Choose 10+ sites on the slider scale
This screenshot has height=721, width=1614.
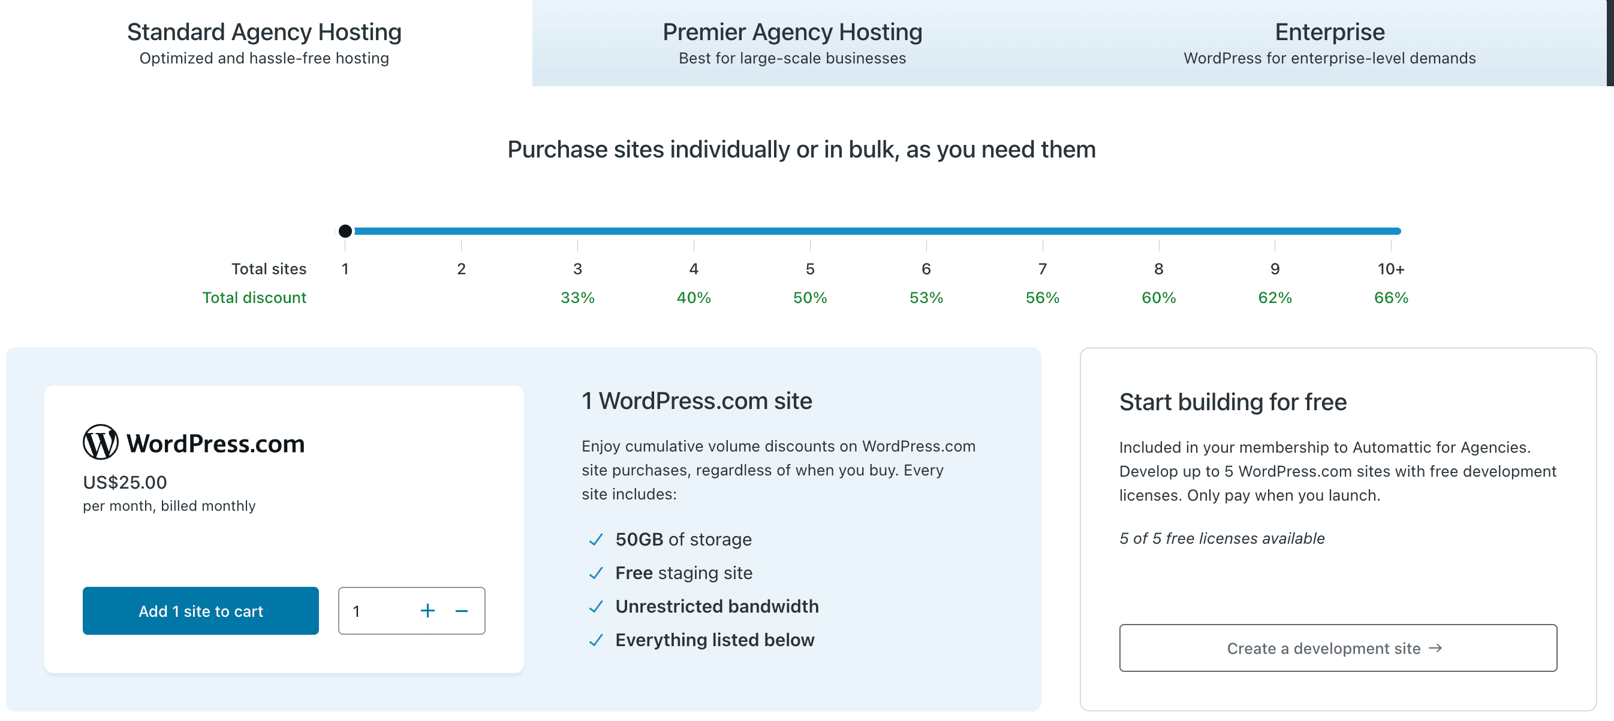click(1391, 269)
